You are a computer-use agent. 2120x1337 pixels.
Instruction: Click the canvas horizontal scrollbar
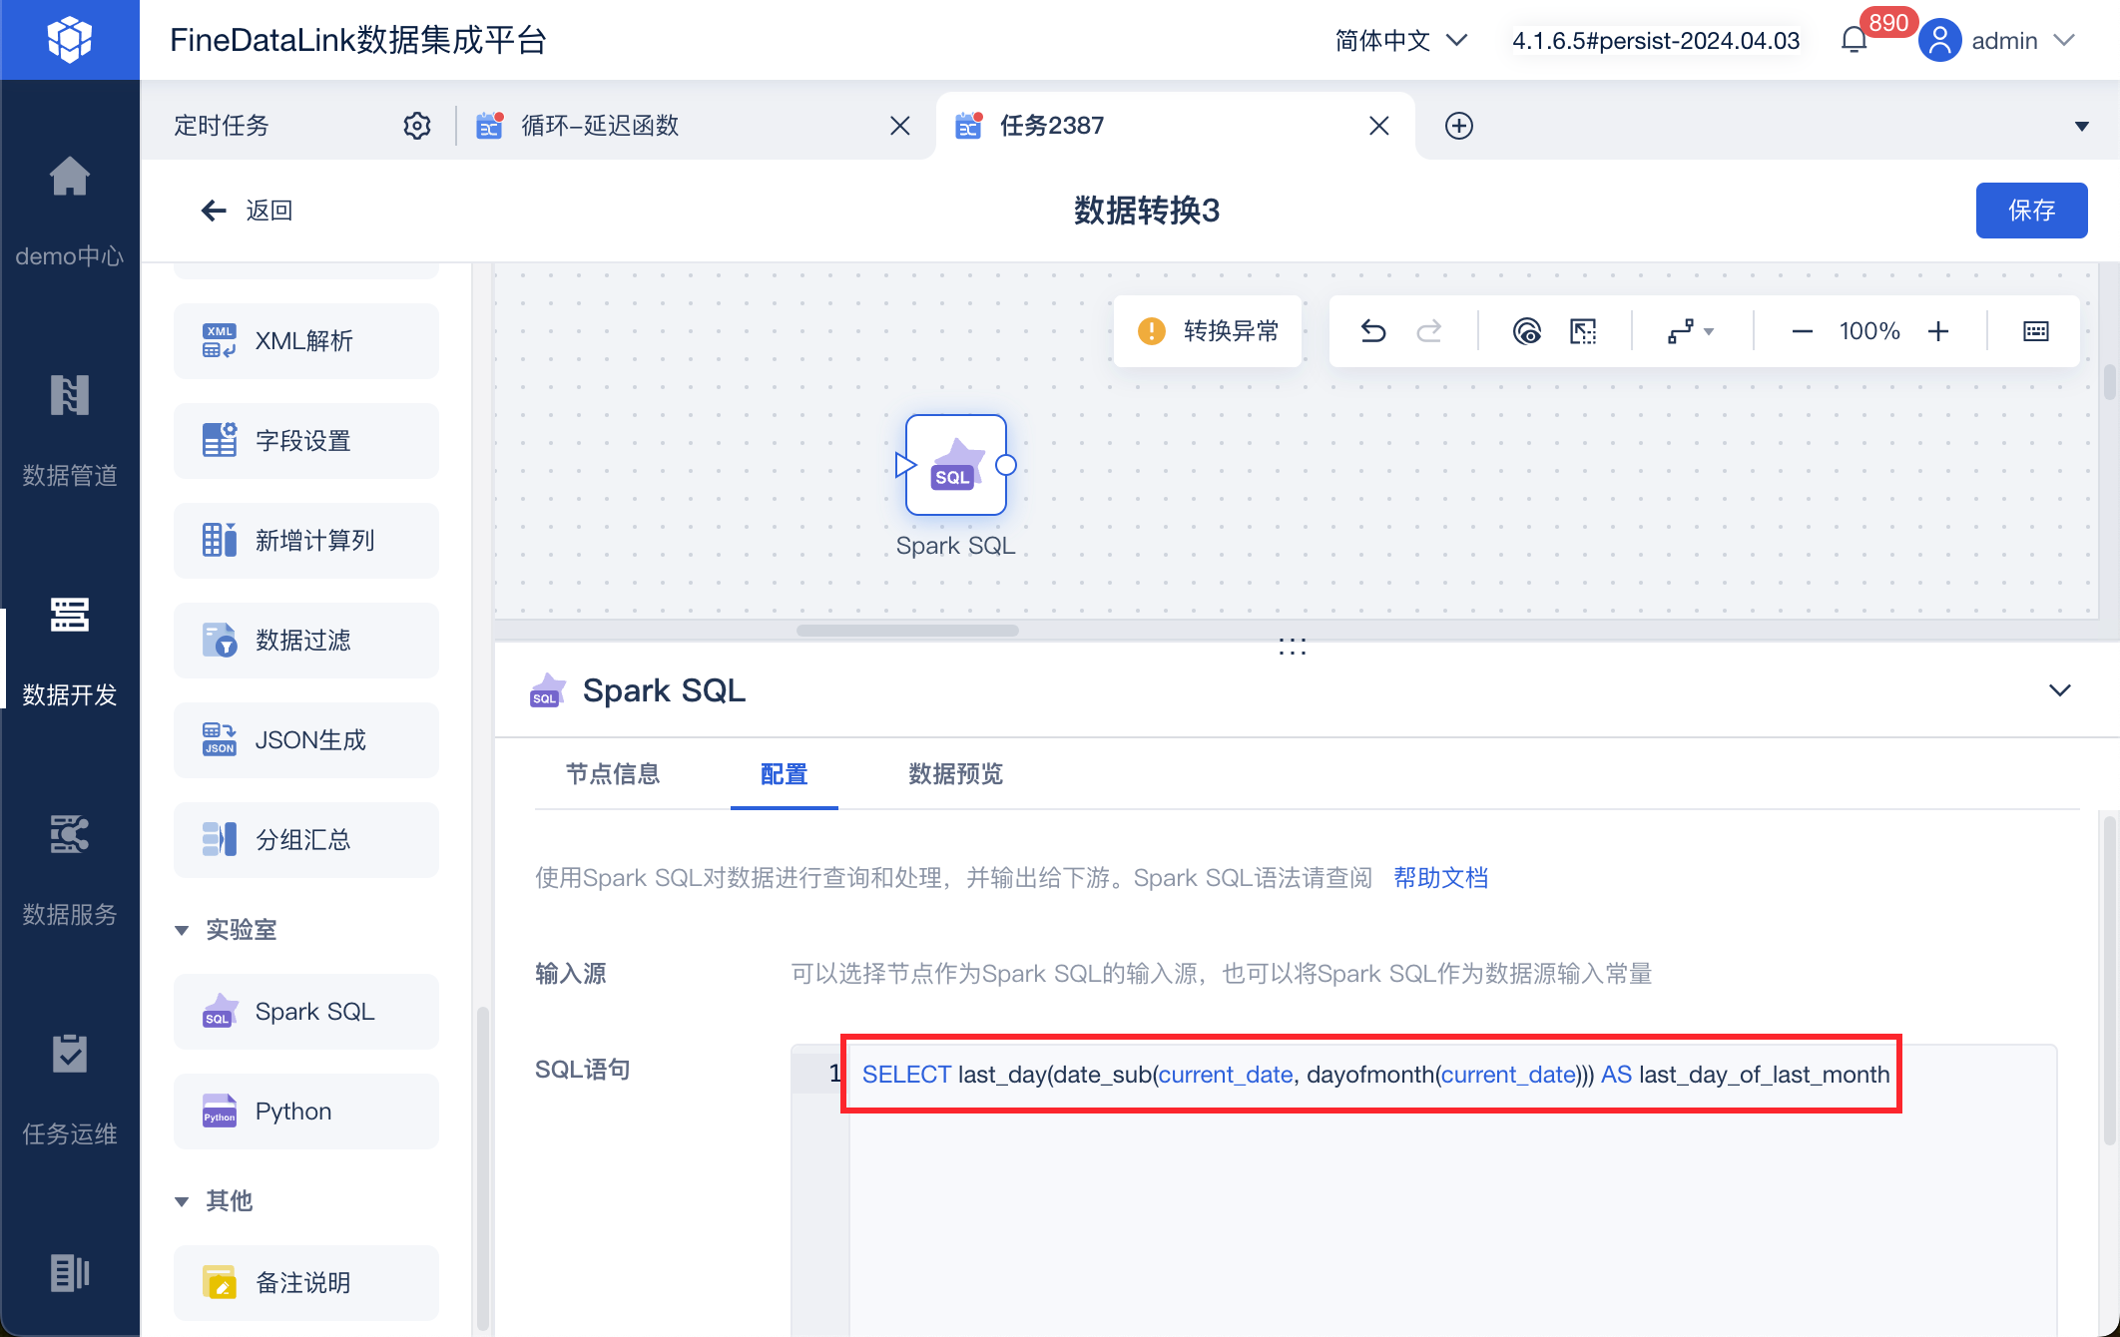(907, 631)
